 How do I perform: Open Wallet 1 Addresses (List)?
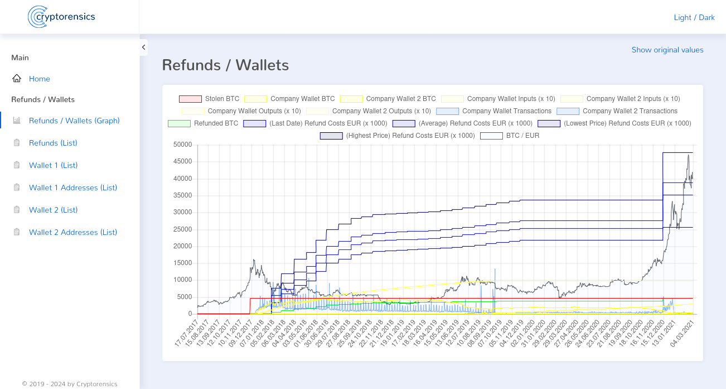click(x=73, y=188)
